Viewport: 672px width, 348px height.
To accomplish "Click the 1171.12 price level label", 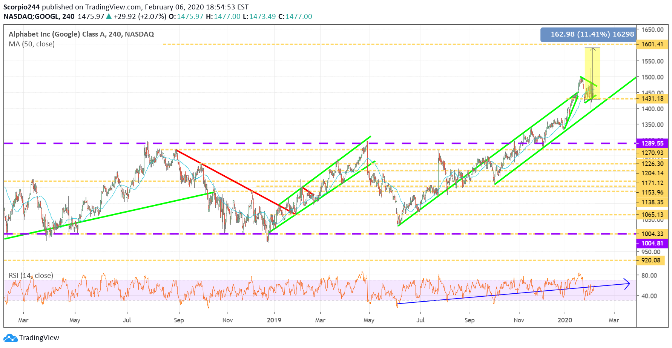I will tap(652, 183).
